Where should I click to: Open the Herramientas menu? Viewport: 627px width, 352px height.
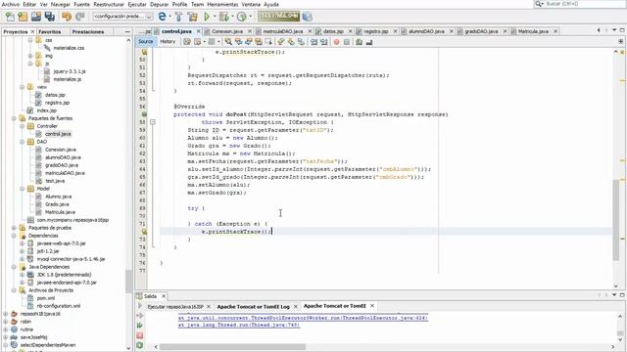tap(222, 4)
